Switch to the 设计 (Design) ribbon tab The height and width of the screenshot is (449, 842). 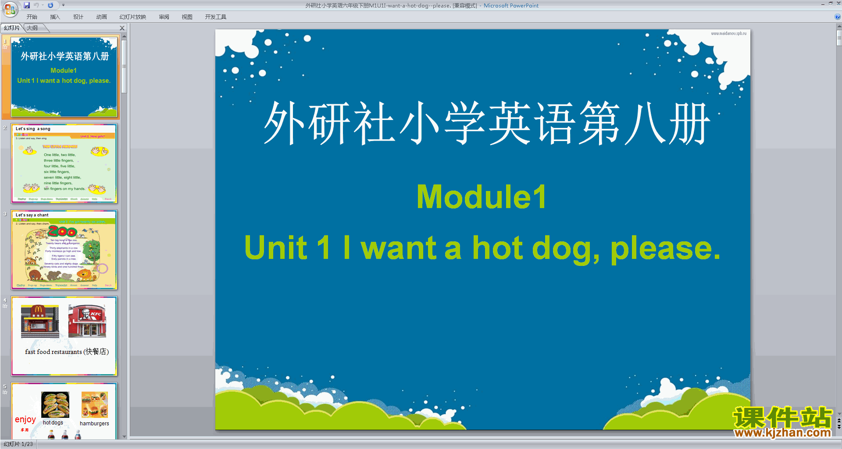coord(78,17)
